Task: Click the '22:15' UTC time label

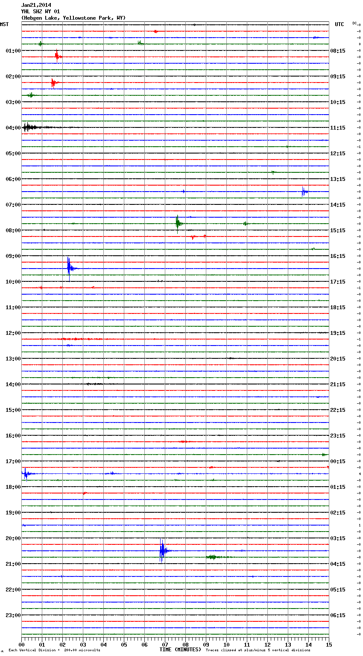Action: tap(338, 410)
